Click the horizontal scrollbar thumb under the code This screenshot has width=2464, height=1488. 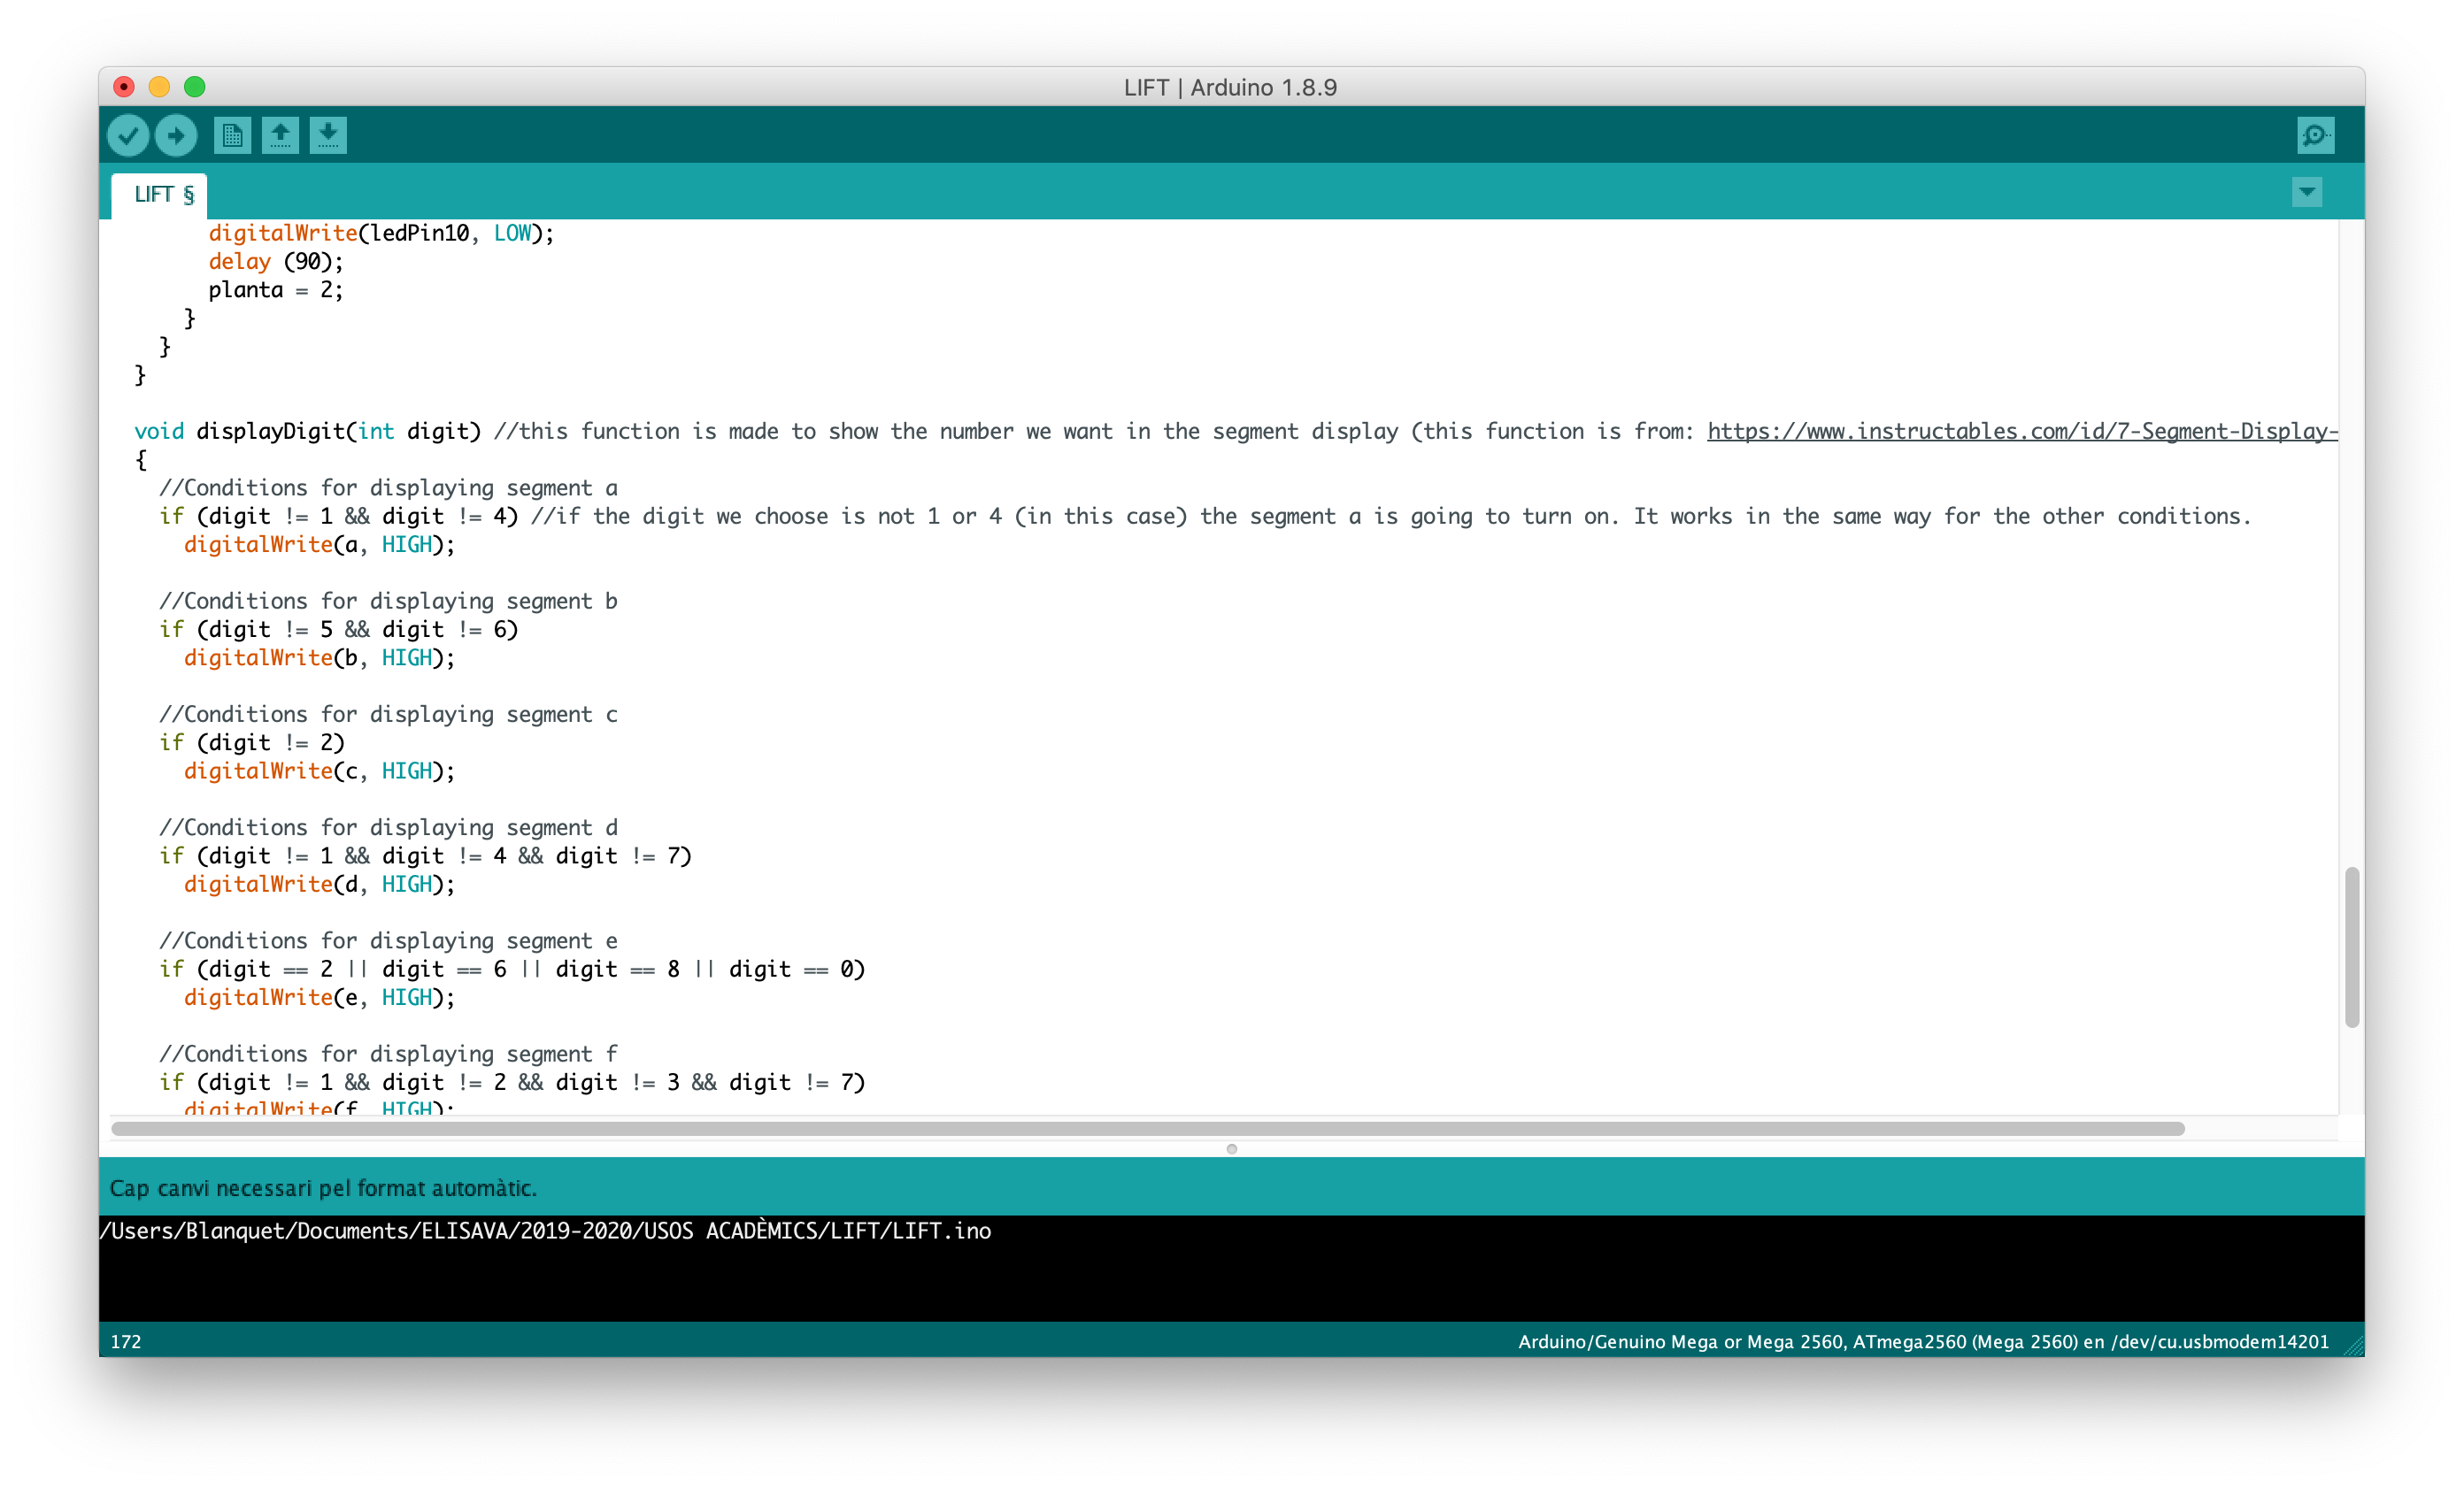(1148, 1129)
